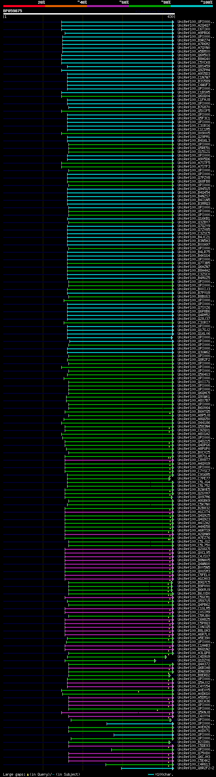
Task: Select the label UniRef100_B6HTQ5
Action: pos(194,412)
